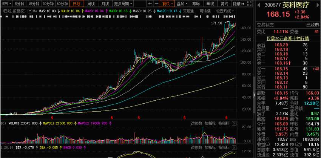Image resolution: width=321 pixels, height=158 pixels.
Task: Click stock name 英科医疗
Action: tap(296, 5)
